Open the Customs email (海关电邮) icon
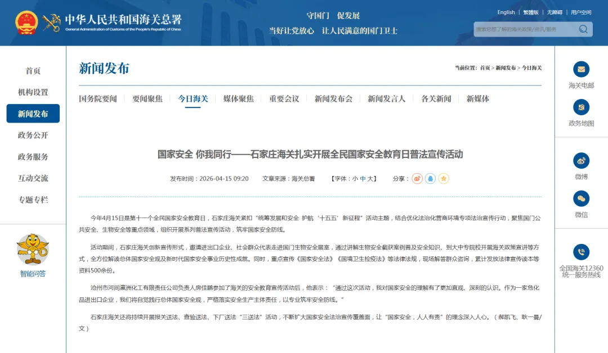This screenshot has height=353, width=608. 581,69
